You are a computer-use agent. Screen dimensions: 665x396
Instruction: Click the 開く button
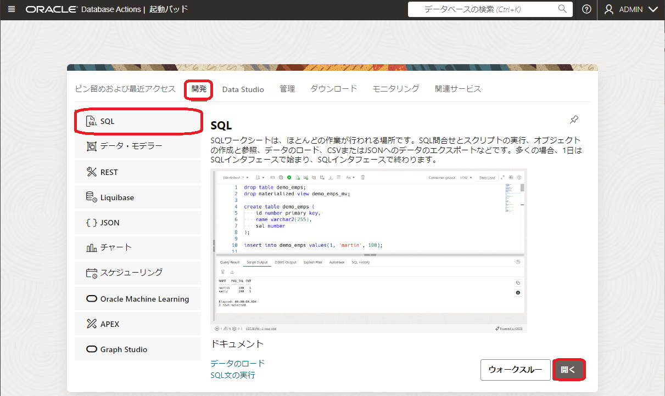[x=568, y=370]
